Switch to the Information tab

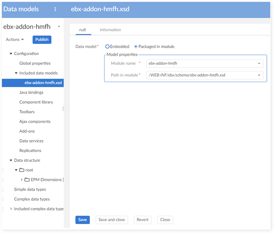[110, 30]
